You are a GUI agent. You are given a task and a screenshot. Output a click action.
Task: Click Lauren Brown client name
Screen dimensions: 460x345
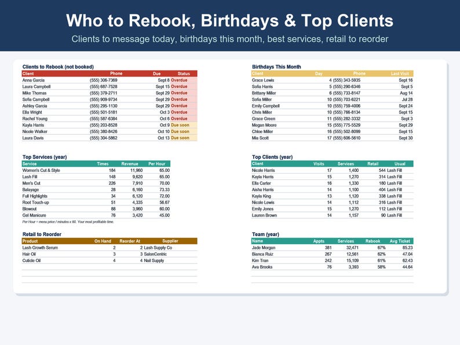[264, 215]
